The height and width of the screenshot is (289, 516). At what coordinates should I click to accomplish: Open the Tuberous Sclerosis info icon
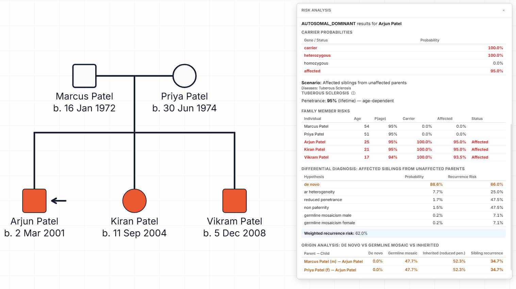coord(353,93)
